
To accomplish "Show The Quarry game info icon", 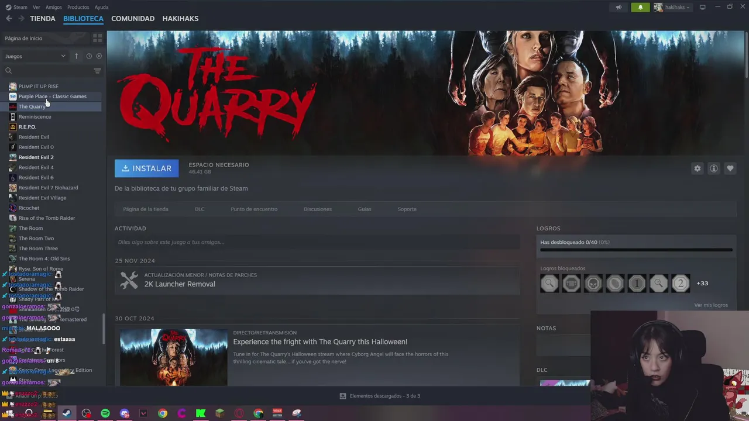I will 713,168.
